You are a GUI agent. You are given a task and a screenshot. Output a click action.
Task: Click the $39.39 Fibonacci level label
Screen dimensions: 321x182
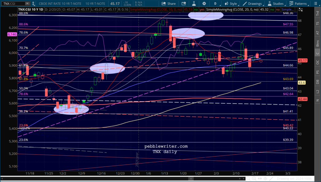[x=288, y=140]
